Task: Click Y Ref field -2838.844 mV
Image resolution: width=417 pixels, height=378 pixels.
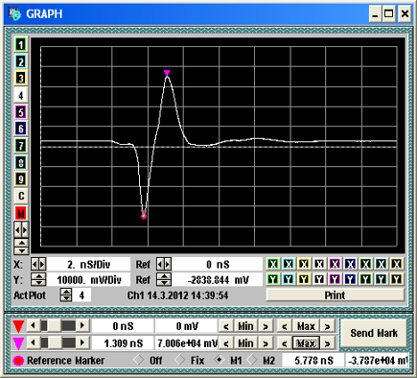Action: click(218, 280)
